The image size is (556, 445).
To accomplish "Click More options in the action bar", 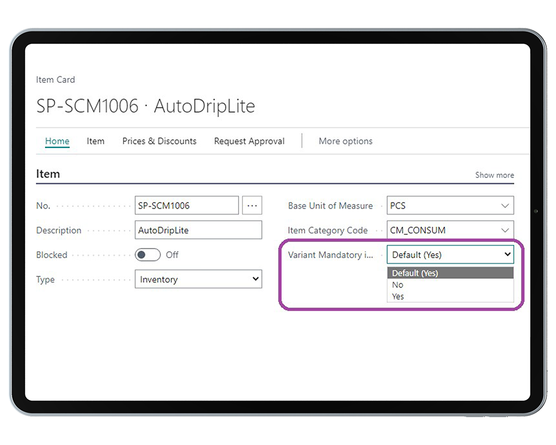I will [345, 141].
